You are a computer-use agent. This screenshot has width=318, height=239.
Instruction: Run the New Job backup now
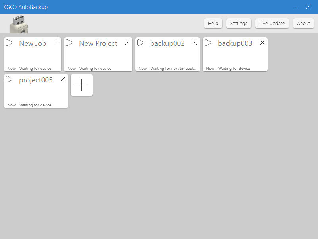[9, 43]
